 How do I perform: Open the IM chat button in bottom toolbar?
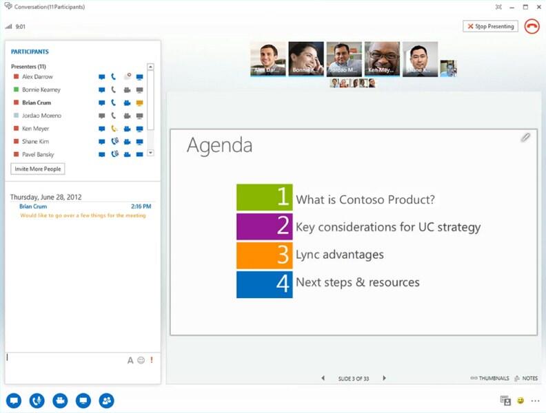[14, 401]
